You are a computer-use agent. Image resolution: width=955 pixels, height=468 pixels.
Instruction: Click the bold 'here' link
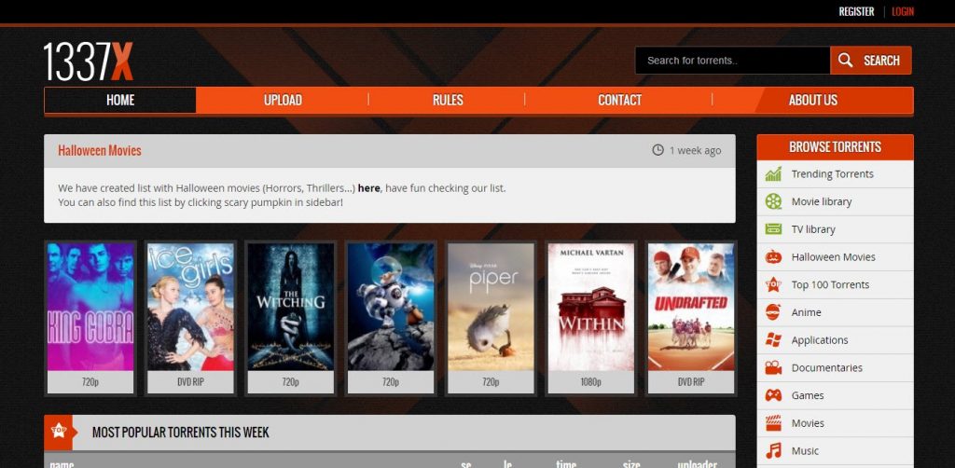coord(368,188)
